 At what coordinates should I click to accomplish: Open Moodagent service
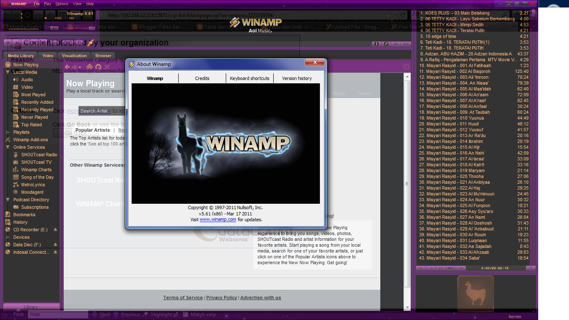click(32, 192)
